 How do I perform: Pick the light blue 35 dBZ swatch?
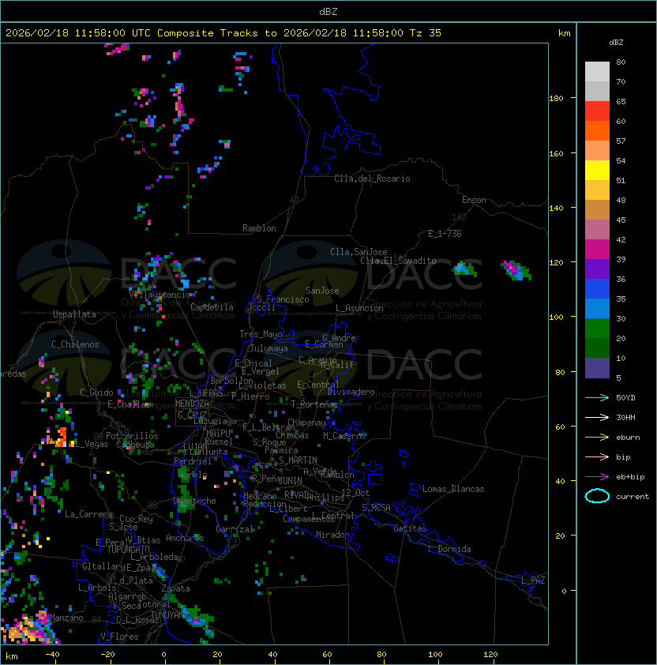coord(597,308)
